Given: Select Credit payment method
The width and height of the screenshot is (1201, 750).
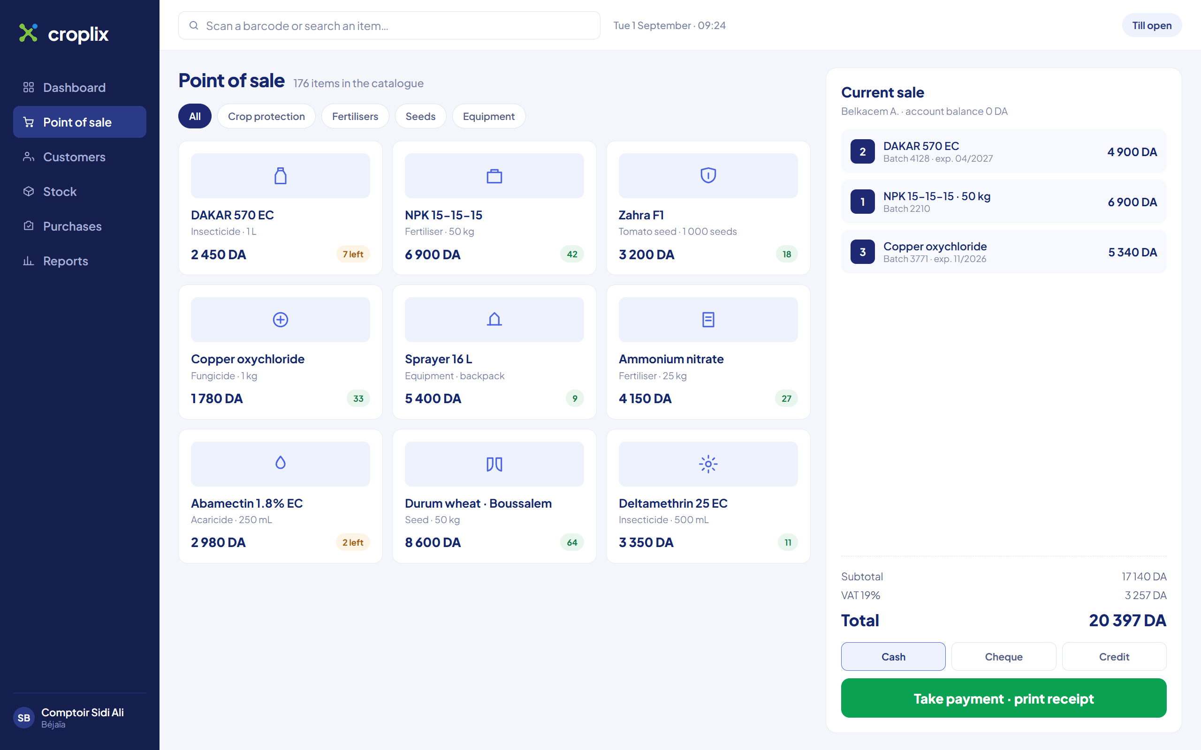Looking at the screenshot, I should point(1114,656).
